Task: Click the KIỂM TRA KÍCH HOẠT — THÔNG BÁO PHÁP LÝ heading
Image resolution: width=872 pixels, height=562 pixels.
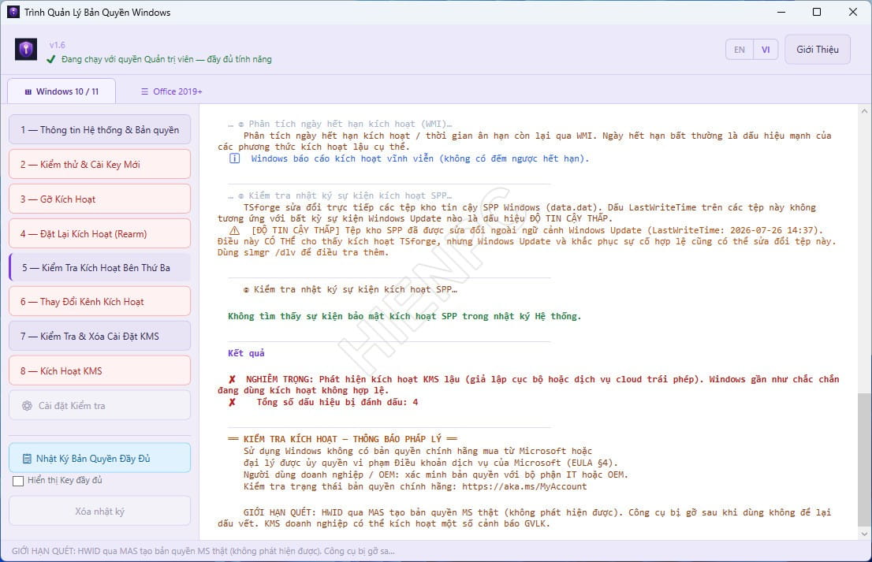Action: [x=342, y=438]
